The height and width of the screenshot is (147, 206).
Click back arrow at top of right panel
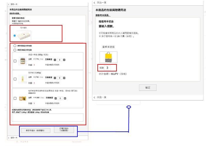94,3
